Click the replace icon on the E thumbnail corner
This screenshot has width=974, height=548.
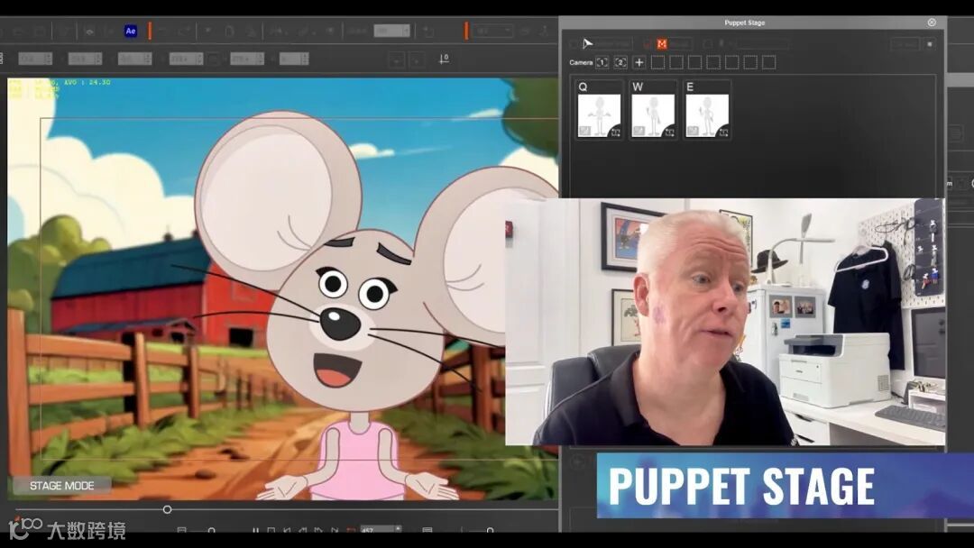click(723, 132)
